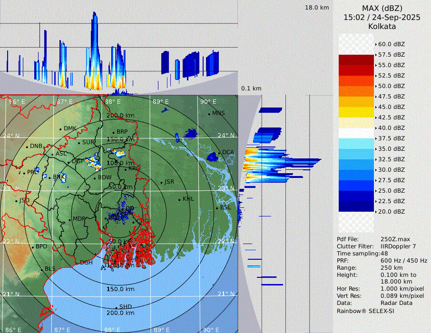Select the BPD station point
This screenshot has width=431, height=333.
pos(33,247)
